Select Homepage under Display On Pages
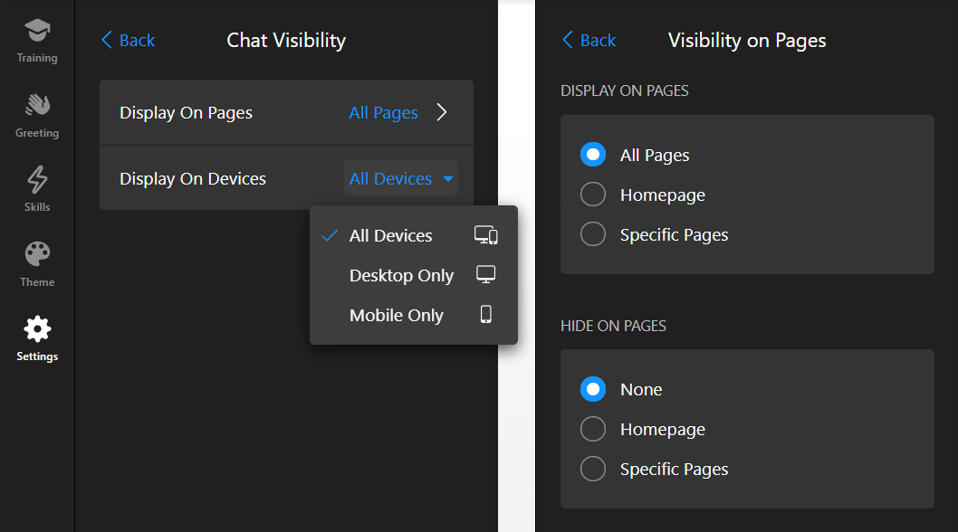 (x=593, y=195)
